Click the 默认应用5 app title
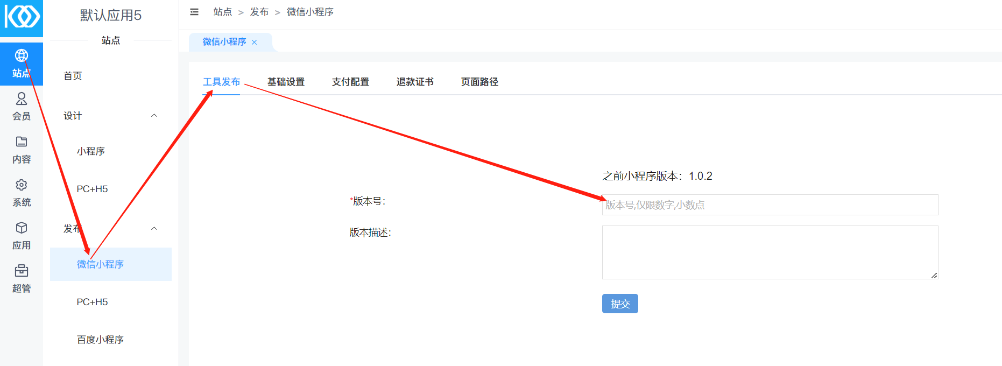The image size is (1002, 366). click(x=111, y=16)
